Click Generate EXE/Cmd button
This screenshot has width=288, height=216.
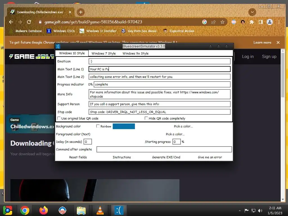click(166, 157)
